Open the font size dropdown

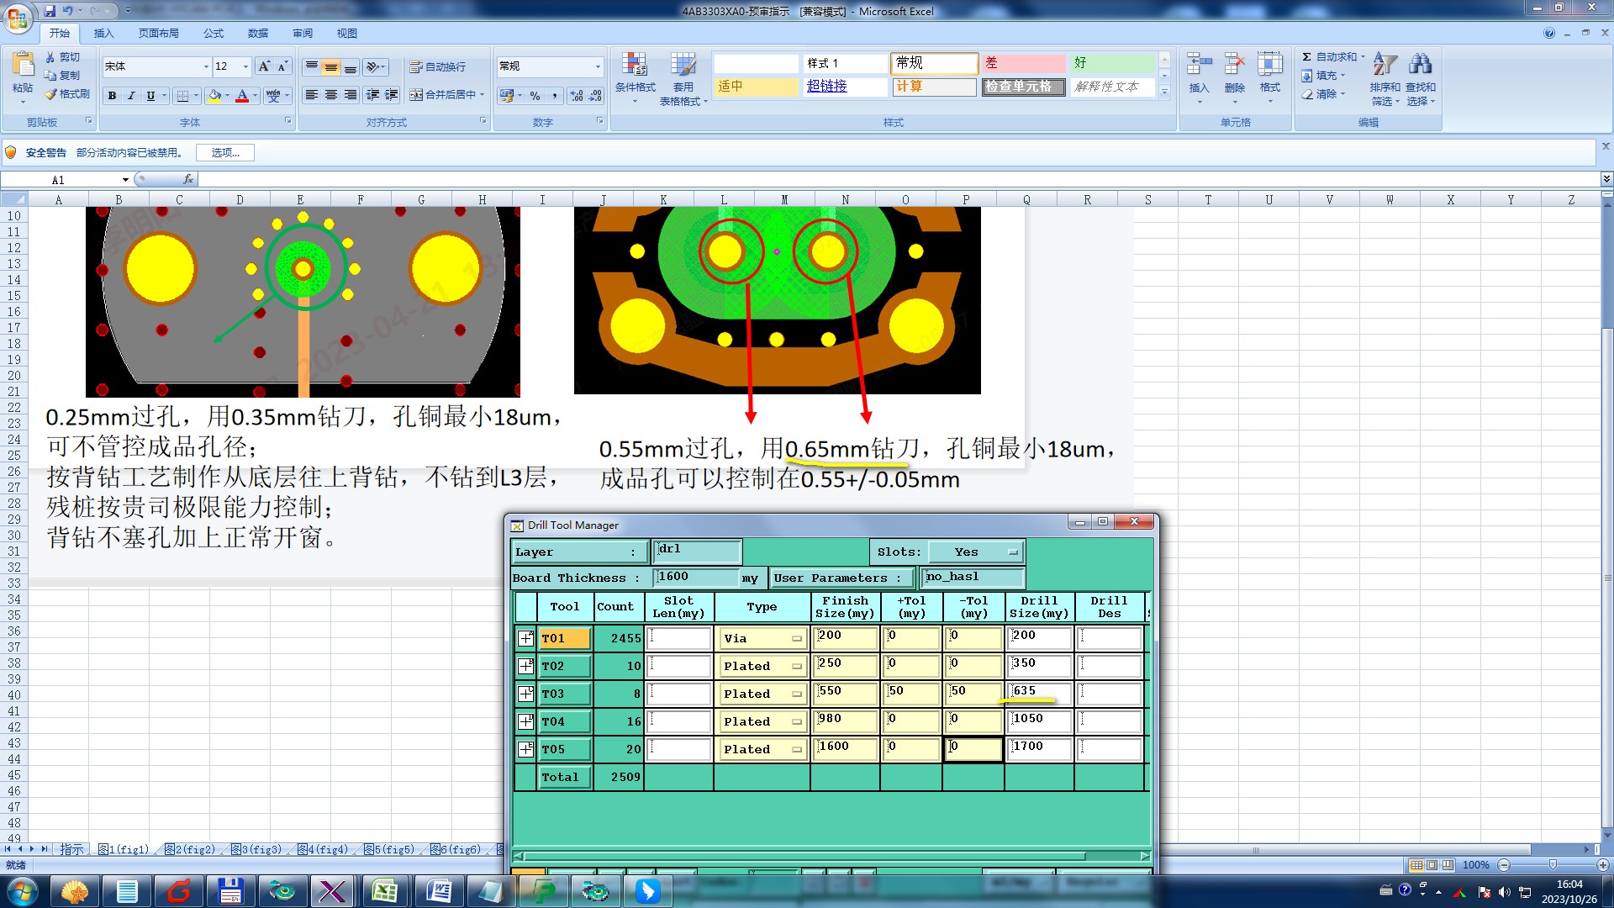coord(245,66)
